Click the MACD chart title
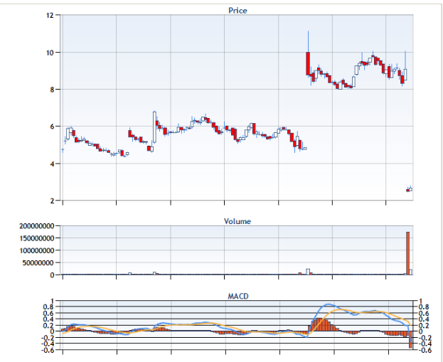The height and width of the screenshot is (362, 443). click(237, 295)
